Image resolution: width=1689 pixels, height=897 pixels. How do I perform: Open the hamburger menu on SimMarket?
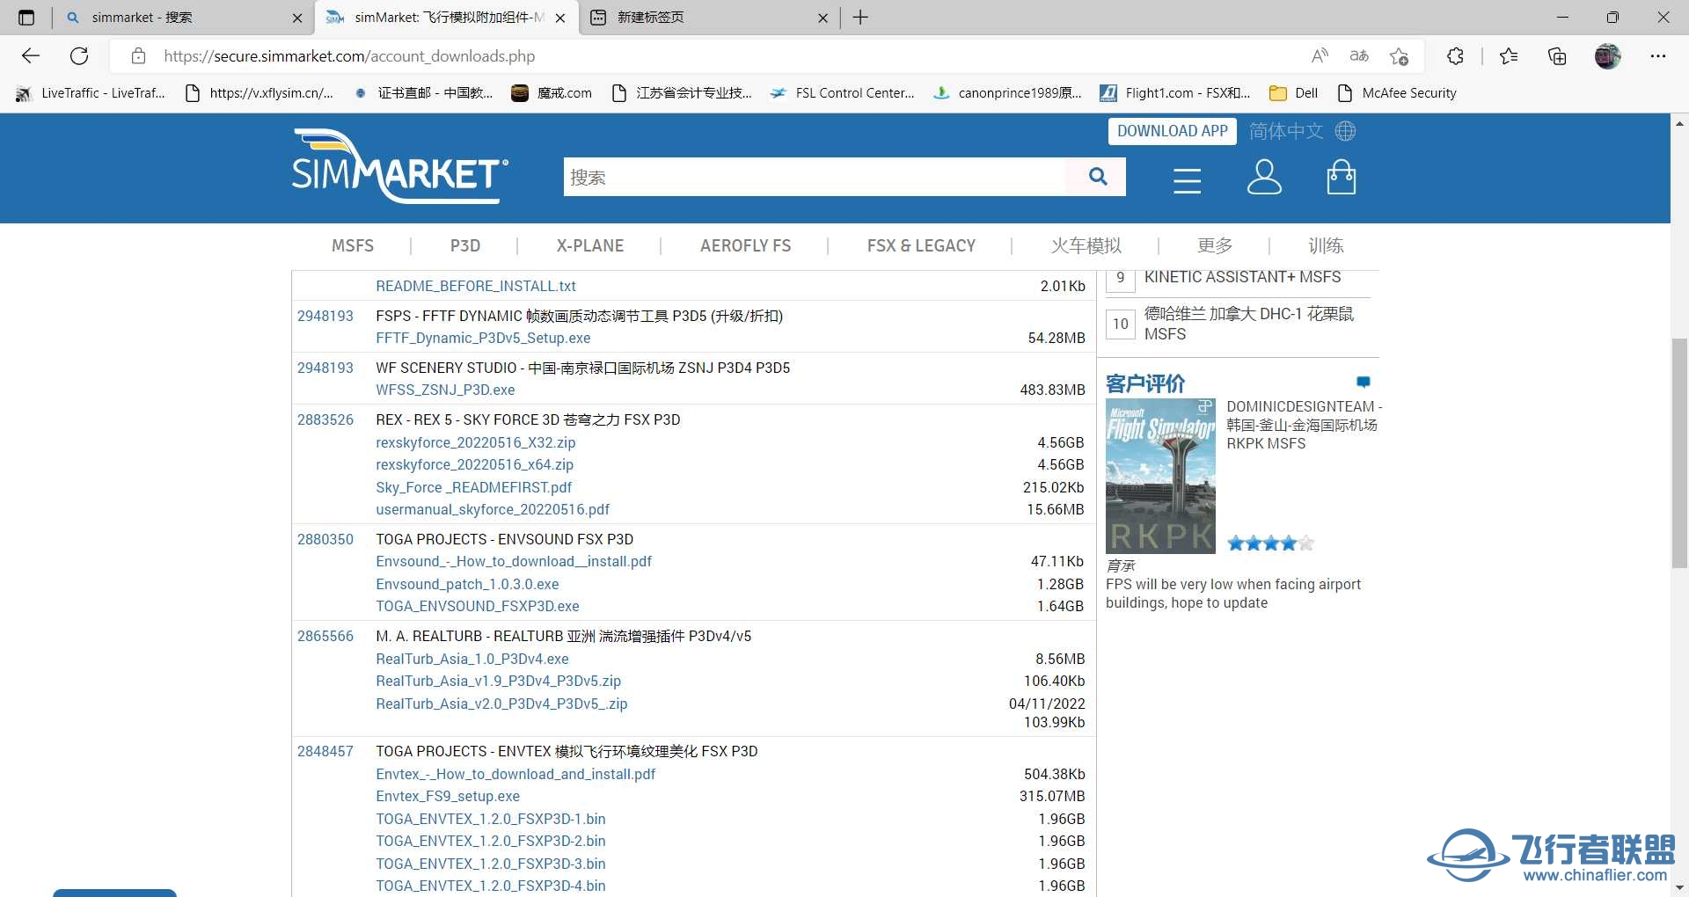1187,179
